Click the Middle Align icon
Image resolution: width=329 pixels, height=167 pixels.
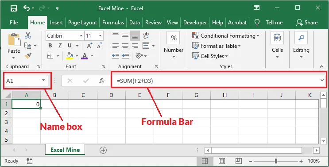tap(125, 35)
